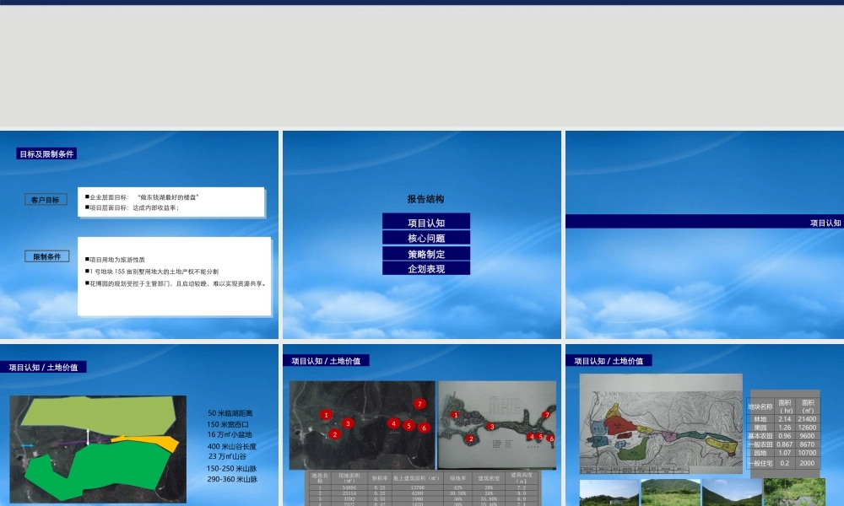Select the 目标及限制条件 title label
The width and height of the screenshot is (844, 506).
coord(46,153)
